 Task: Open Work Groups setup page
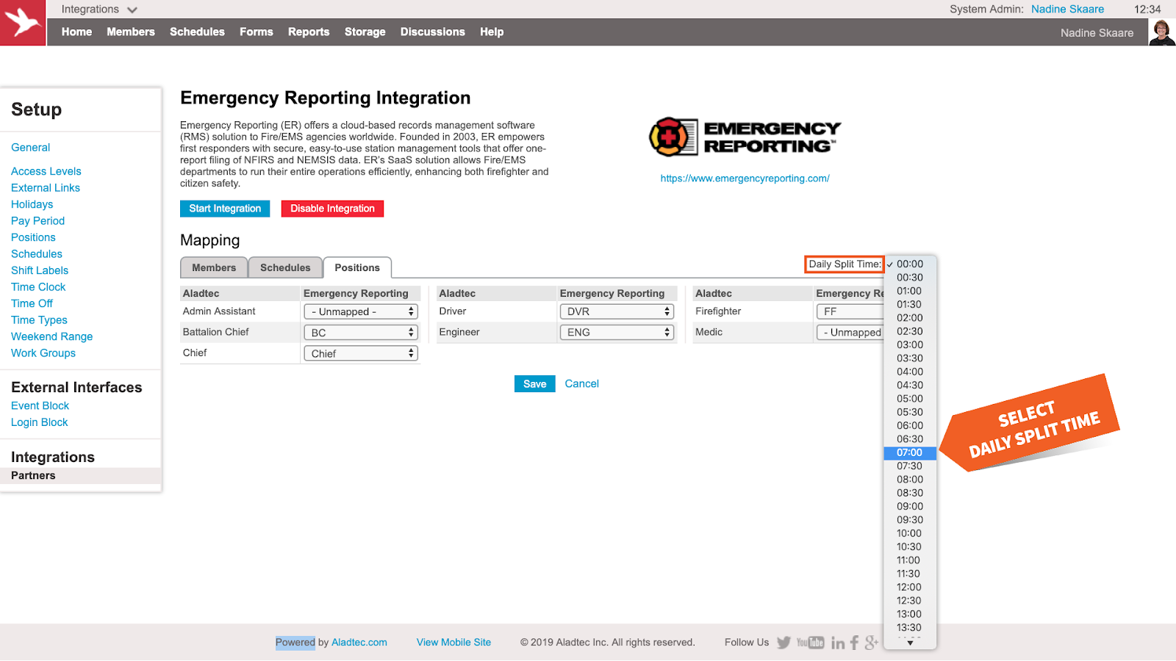point(43,353)
